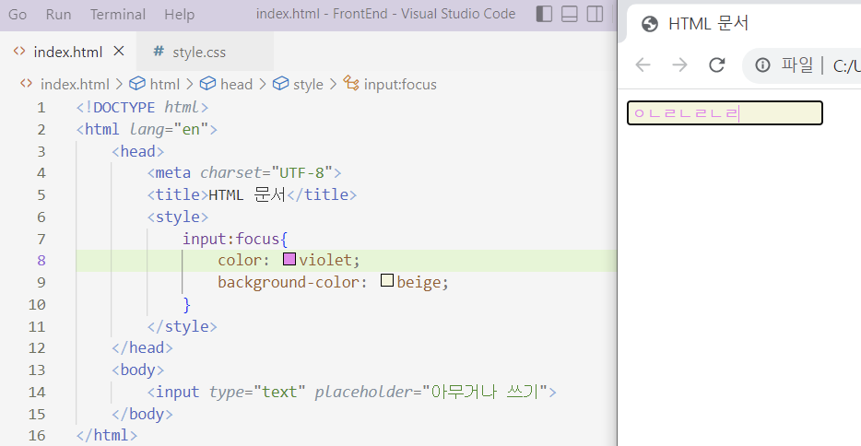861x446 pixels.
Task: Click the html lang="en" line
Action: point(147,129)
